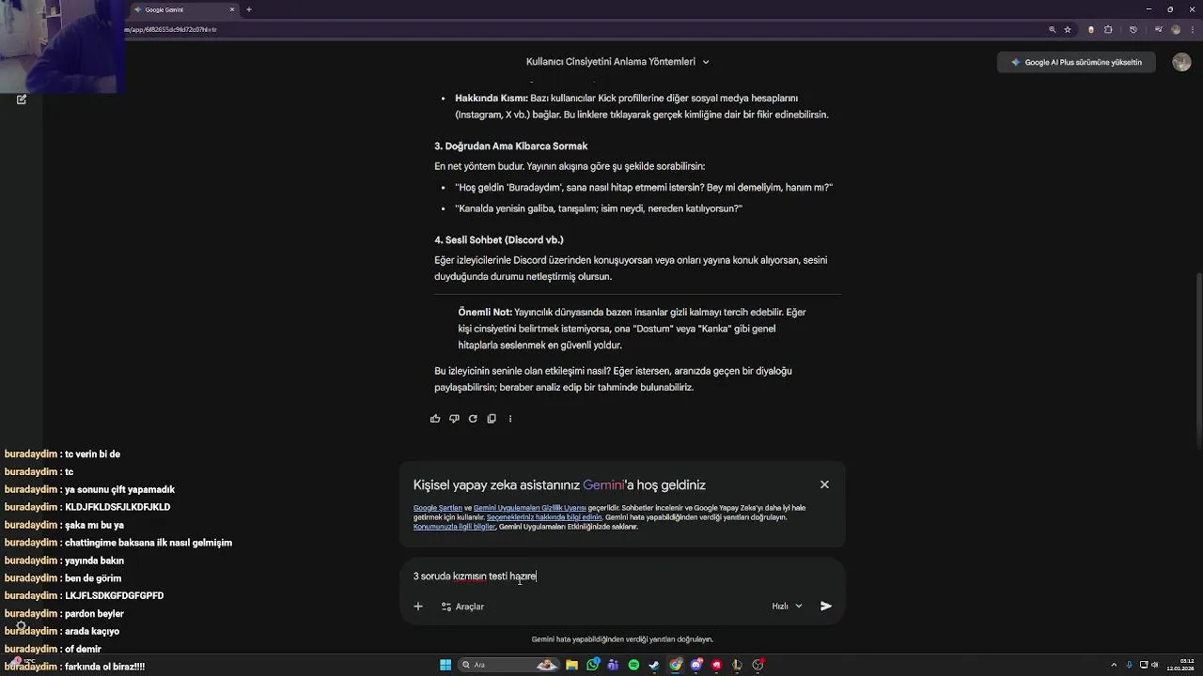Click the plus icon to add files
The width and height of the screenshot is (1203, 676).
tap(418, 607)
